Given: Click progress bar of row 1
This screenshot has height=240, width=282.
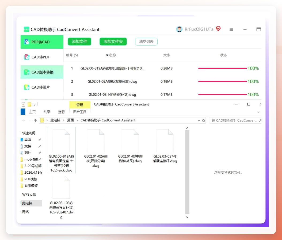Looking at the screenshot, I should tap(223, 68).
